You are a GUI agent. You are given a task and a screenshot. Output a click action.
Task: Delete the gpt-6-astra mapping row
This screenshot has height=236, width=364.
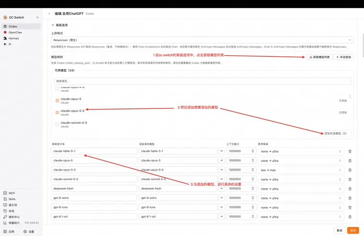[350, 198]
